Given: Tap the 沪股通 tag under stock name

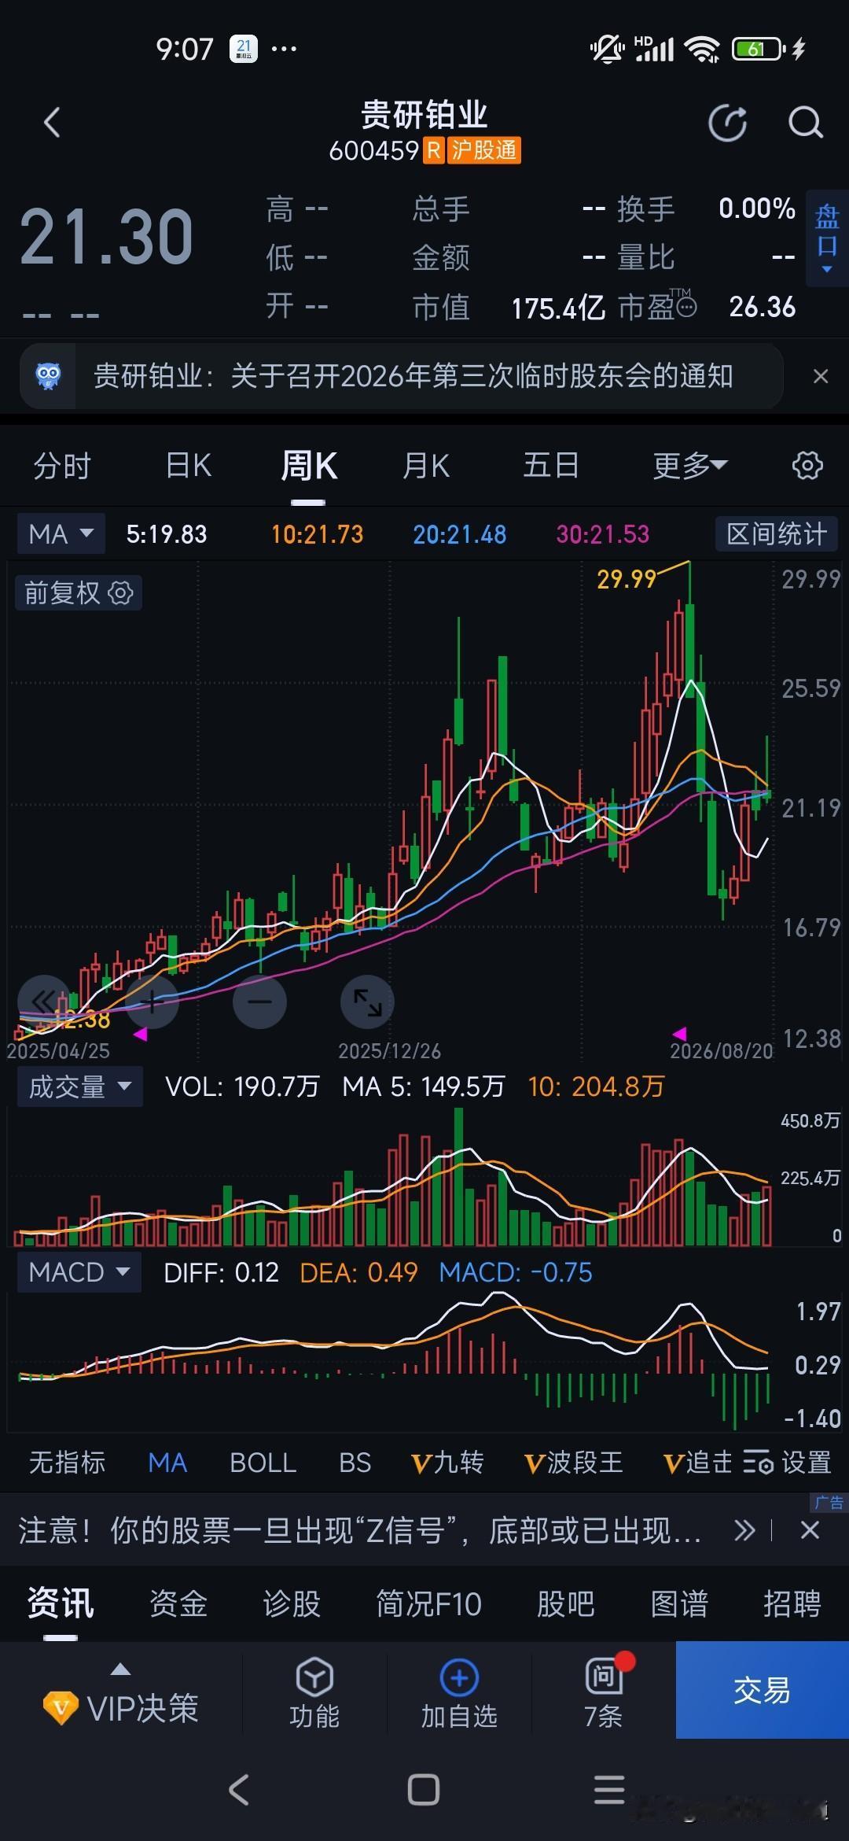Looking at the screenshot, I should (x=484, y=150).
